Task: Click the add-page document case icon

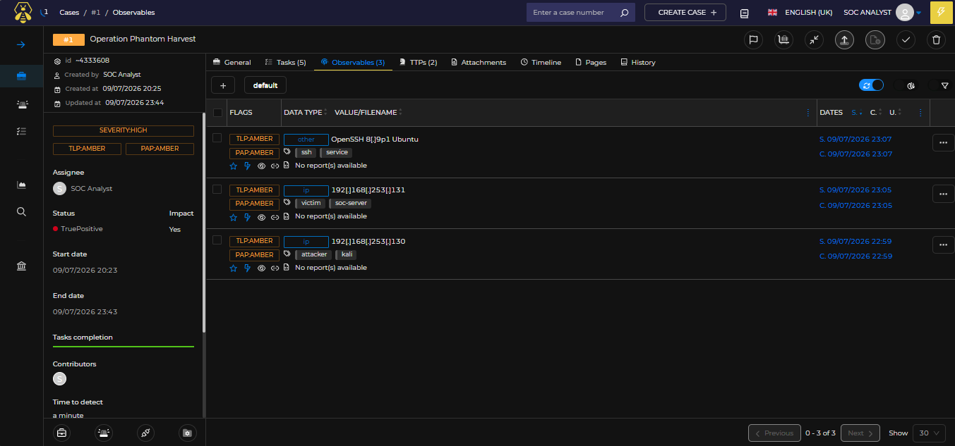Action: [x=875, y=40]
